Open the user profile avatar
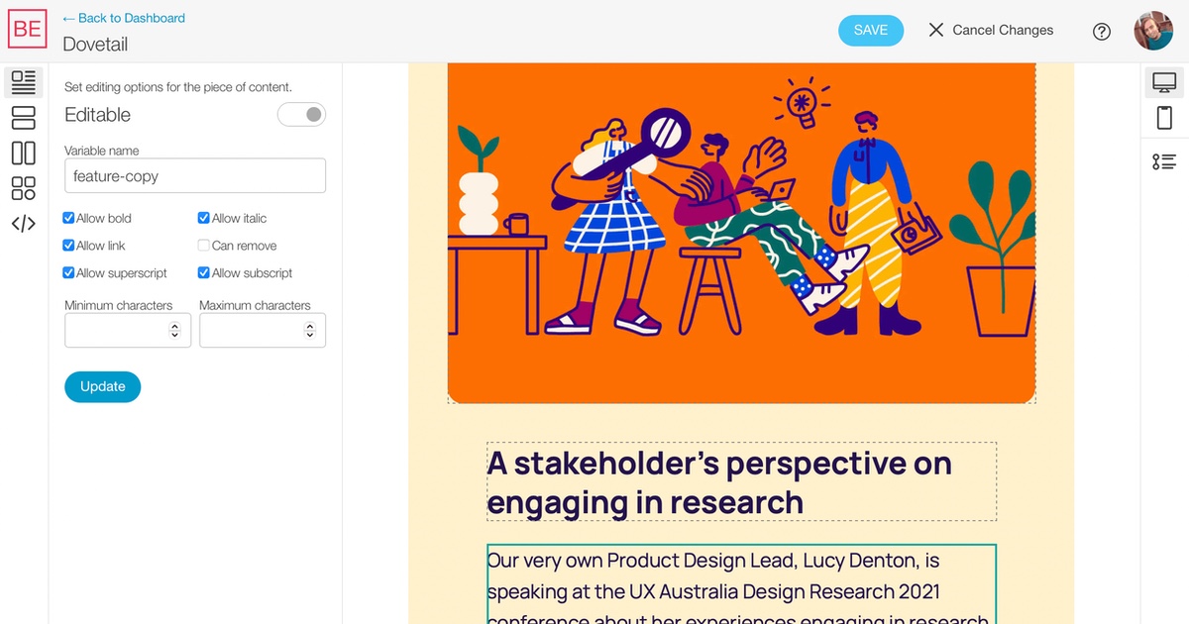This screenshot has height=624, width=1189. click(1153, 31)
